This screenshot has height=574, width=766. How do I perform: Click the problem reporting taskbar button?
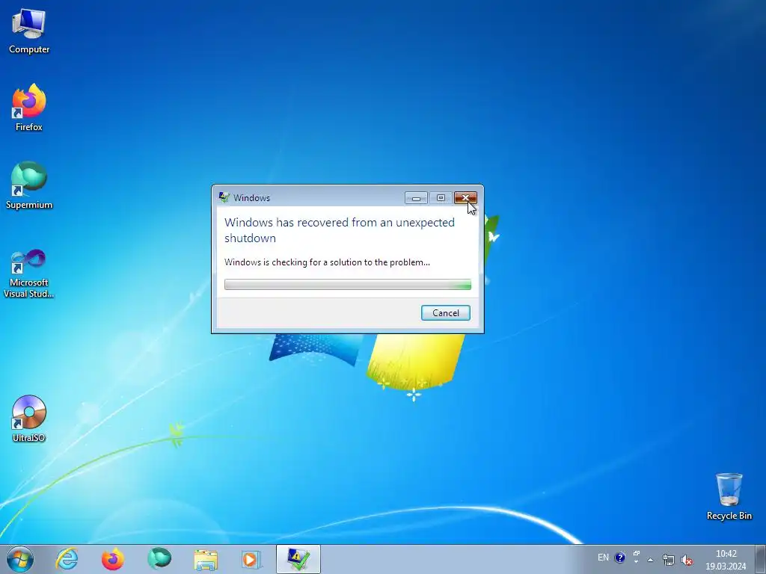tap(298, 559)
